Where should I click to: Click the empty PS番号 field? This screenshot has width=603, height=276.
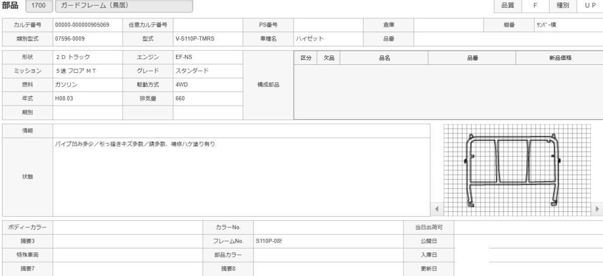point(328,25)
